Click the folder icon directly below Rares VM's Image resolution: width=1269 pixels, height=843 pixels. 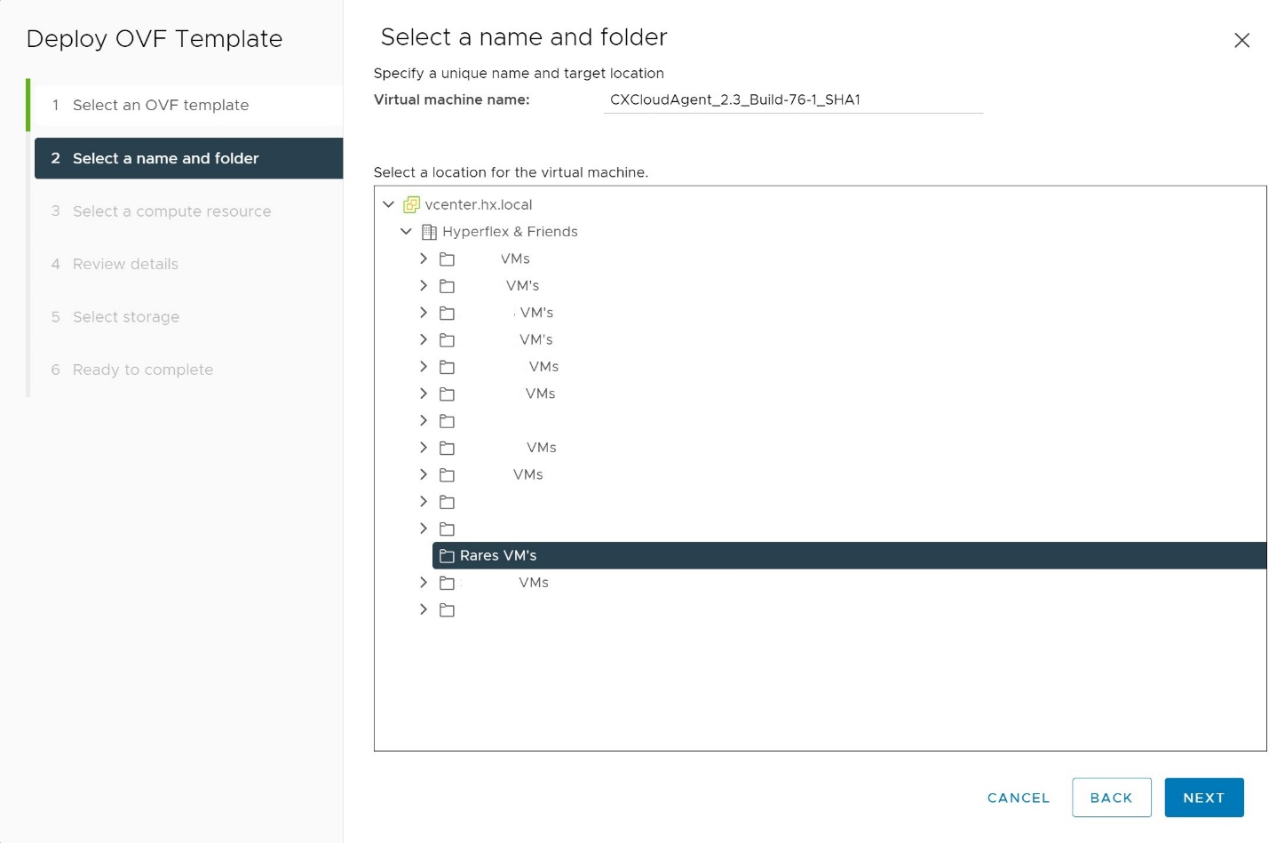(447, 583)
